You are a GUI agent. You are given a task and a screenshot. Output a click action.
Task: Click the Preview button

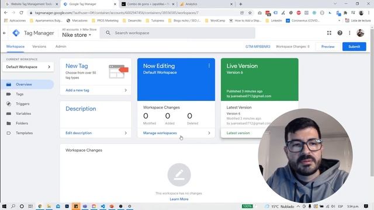coord(328,47)
